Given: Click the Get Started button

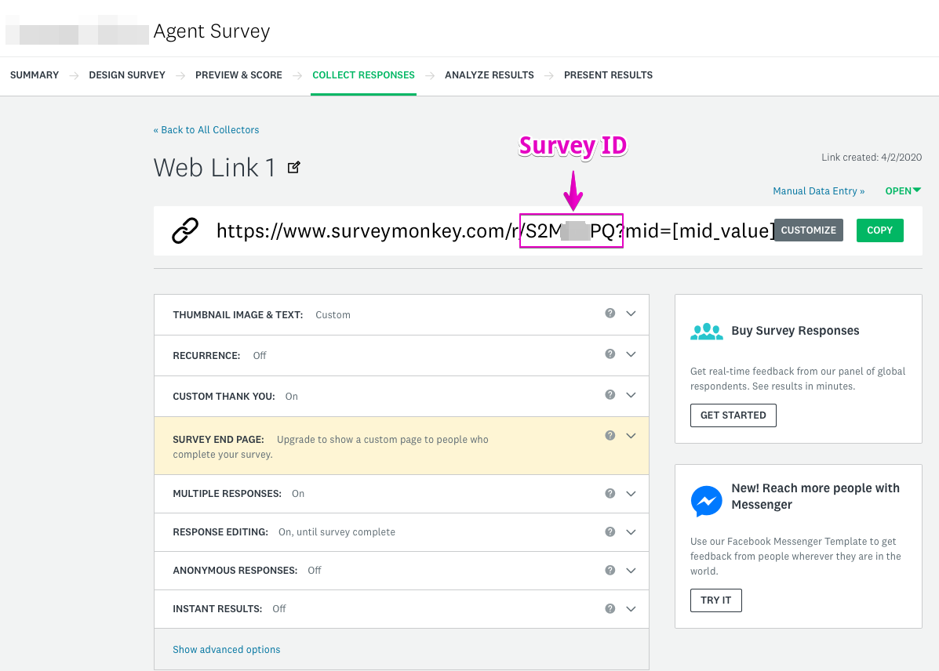Looking at the screenshot, I should coord(733,415).
